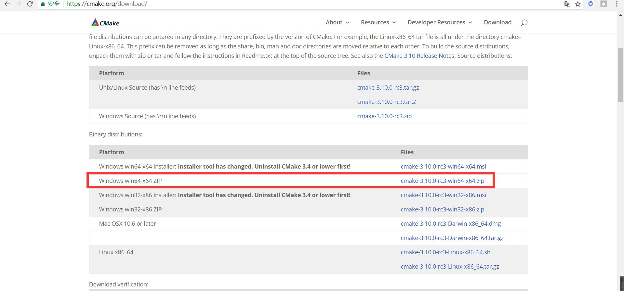Image resolution: width=624 pixels, height=291 pixels.
Task: Select 'Mac OSX 10.6 or later' text
Action: coord(127,224)
